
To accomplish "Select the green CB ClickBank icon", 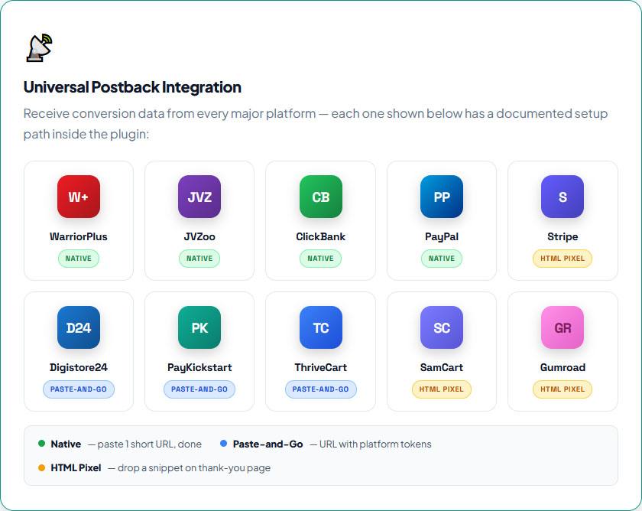I will pyautogui.click(x=320, y=197).
